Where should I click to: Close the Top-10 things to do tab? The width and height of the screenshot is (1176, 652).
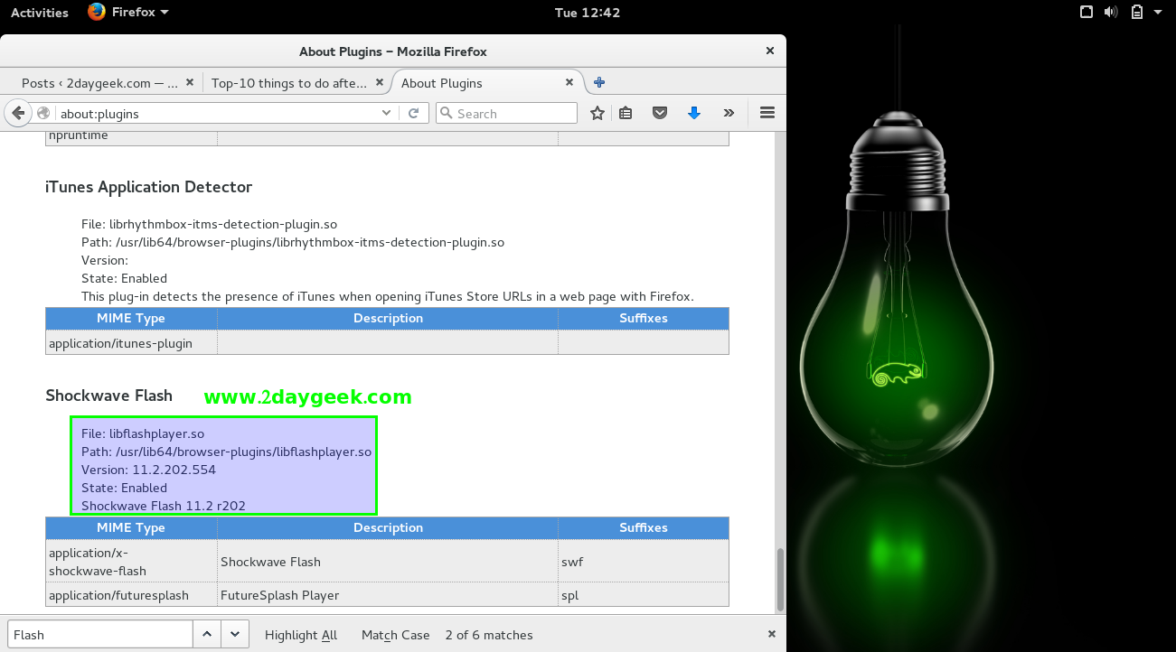(380, 82)
